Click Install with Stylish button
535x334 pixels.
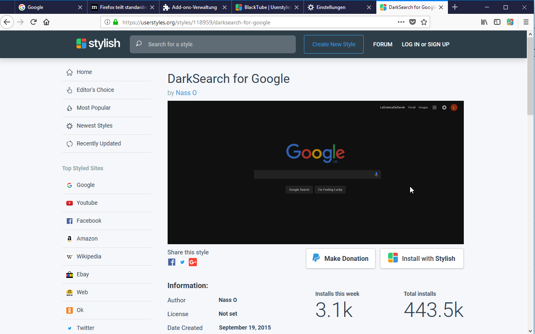[x=421, y=258]
